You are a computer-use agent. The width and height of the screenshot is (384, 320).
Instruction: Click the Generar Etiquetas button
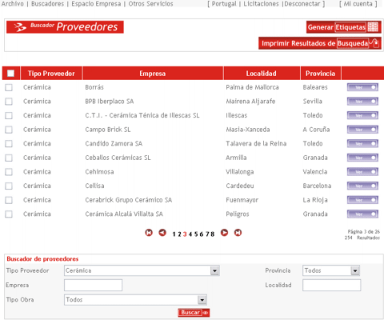pos(344,27)
